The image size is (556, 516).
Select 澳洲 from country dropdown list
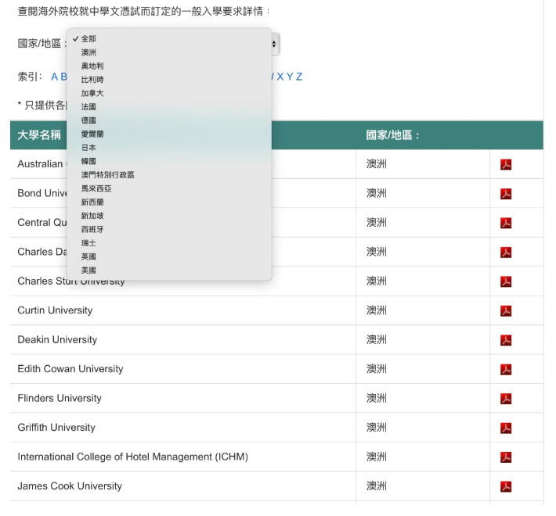click(169, 52)
